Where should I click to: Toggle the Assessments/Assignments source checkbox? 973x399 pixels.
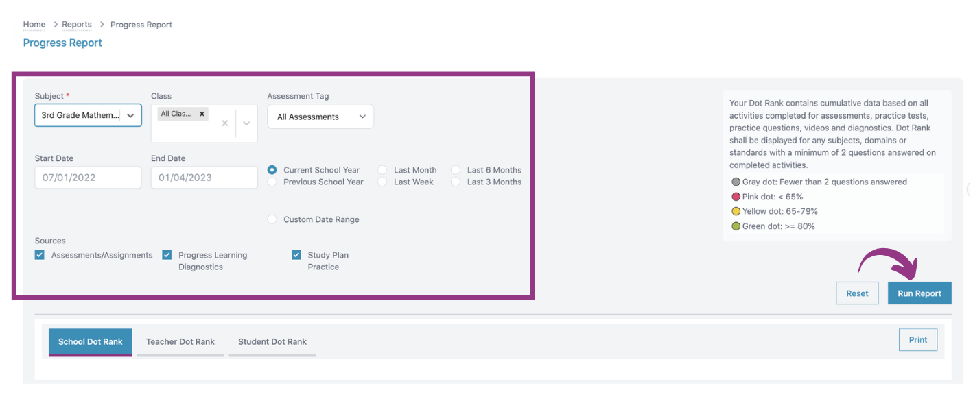(40, 255)
